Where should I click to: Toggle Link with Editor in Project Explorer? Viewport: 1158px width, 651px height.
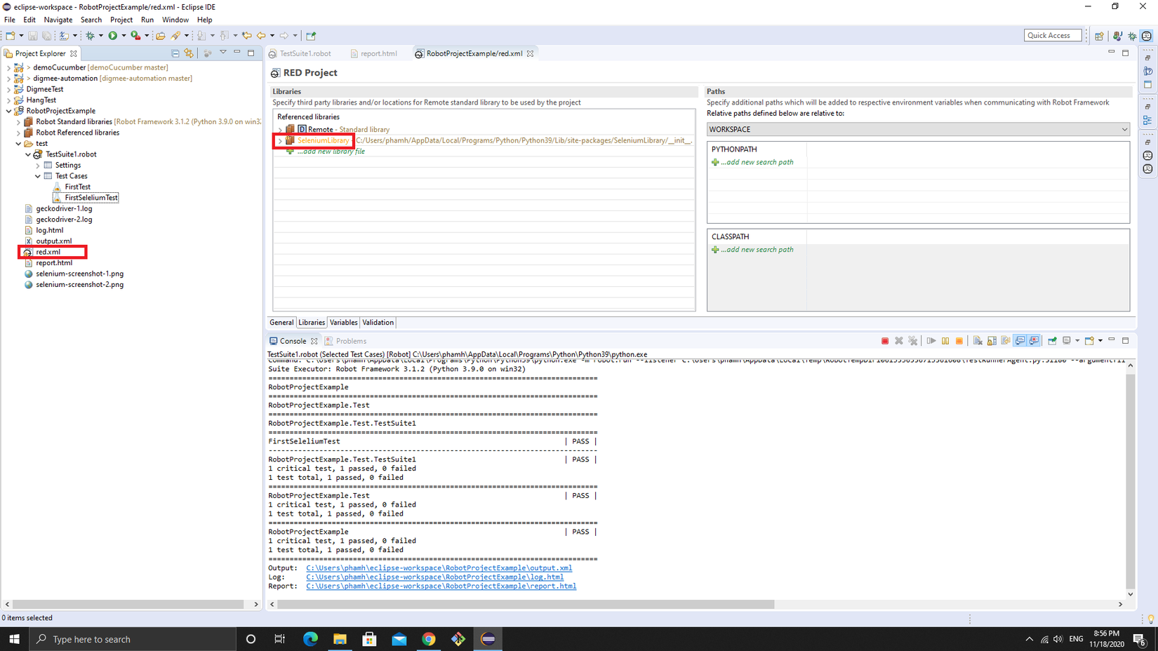tap(189, 53)
